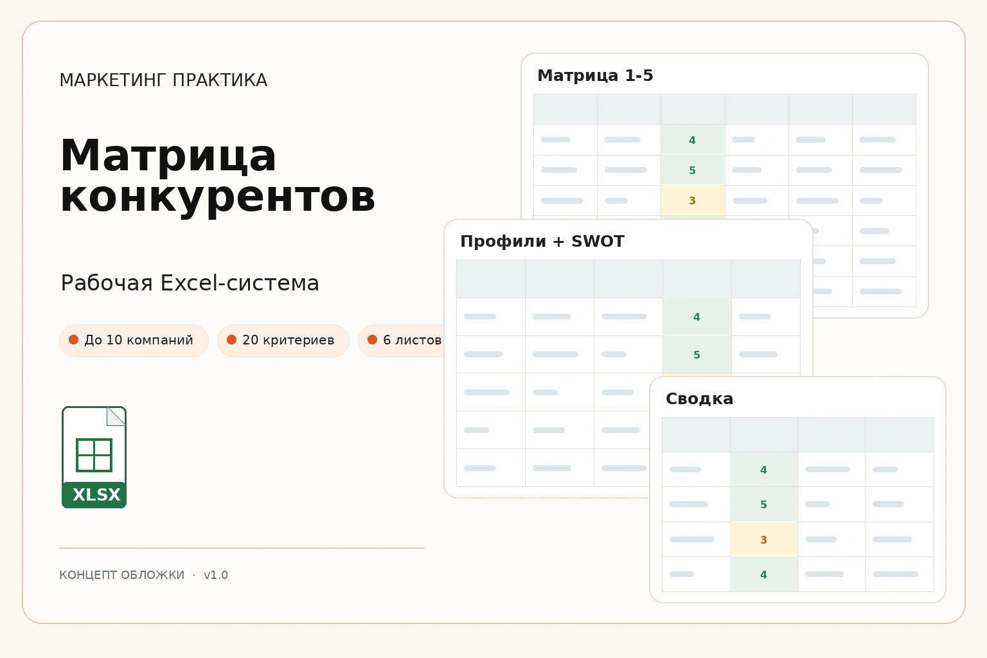This screenshot has height=658, width=987.
Task: Select the "5" cell in Профили + SWOT
Action: tap(697, 355)
